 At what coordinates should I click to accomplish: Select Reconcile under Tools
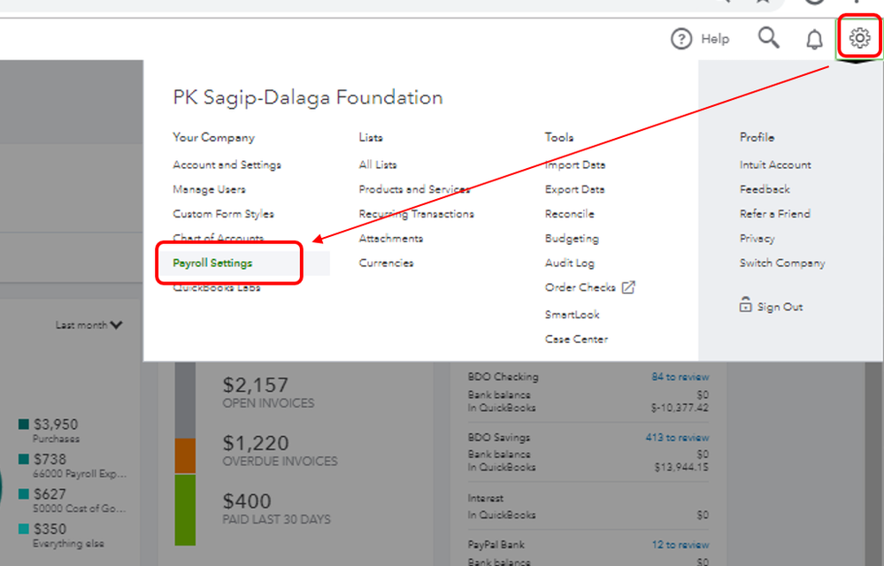570,214
